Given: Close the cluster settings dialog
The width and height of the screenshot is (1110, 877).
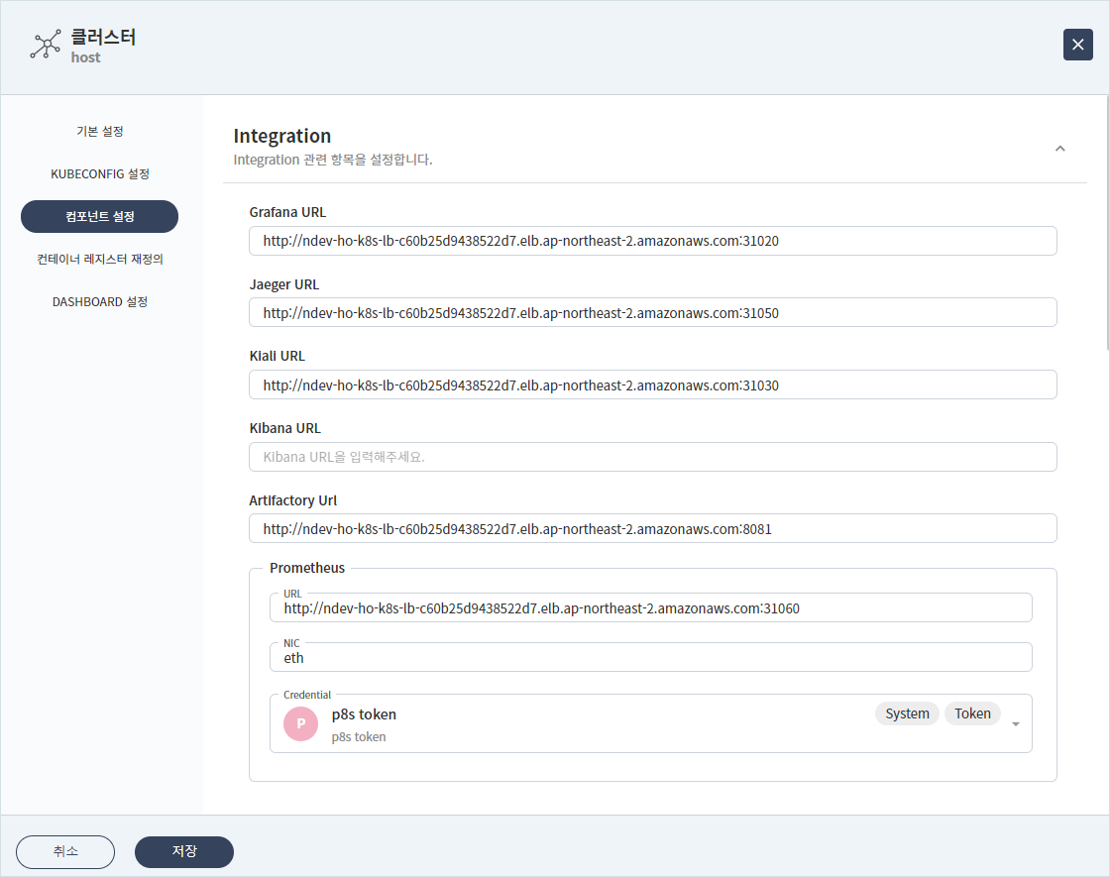Looking at the screenshot, I should point(1077,45).
